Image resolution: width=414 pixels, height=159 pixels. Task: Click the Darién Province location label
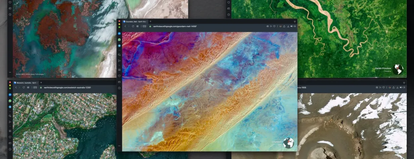[x=383, y=68]
